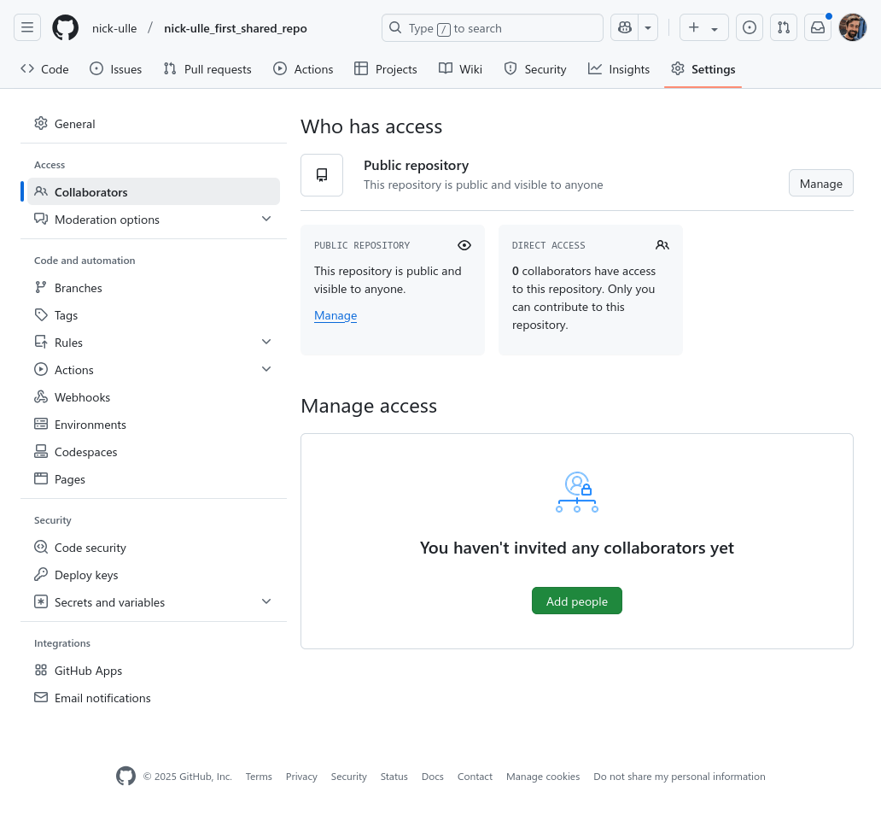Open the pull requests header icon
Screen dimensions: 881x821
[784, 27]
